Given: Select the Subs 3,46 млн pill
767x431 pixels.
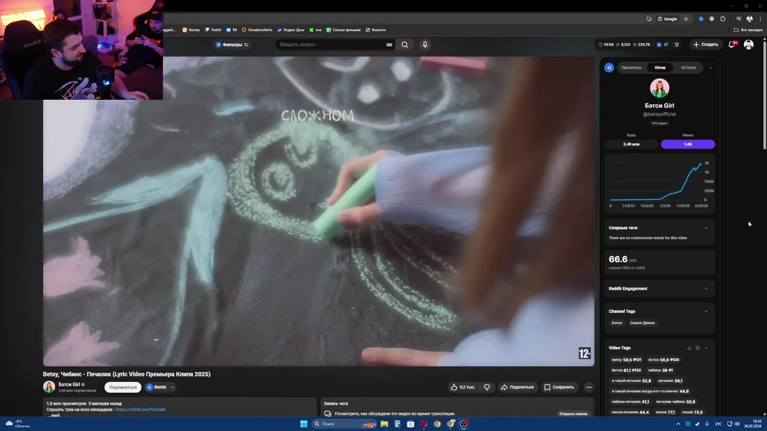Looking at the screenshot, I should pyautogui.click(x=631, y=144).
